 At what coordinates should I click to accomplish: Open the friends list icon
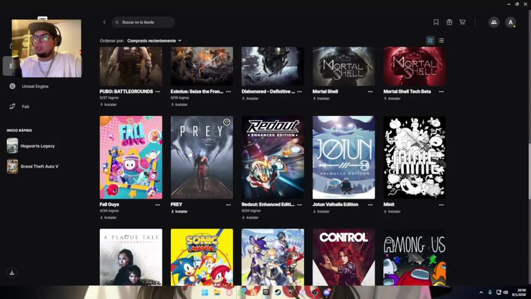point(494,22)
